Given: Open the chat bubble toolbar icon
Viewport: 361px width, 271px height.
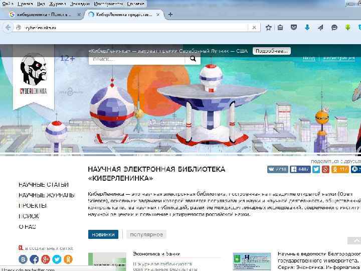Looking at the screenshot, I should (334, 28).
